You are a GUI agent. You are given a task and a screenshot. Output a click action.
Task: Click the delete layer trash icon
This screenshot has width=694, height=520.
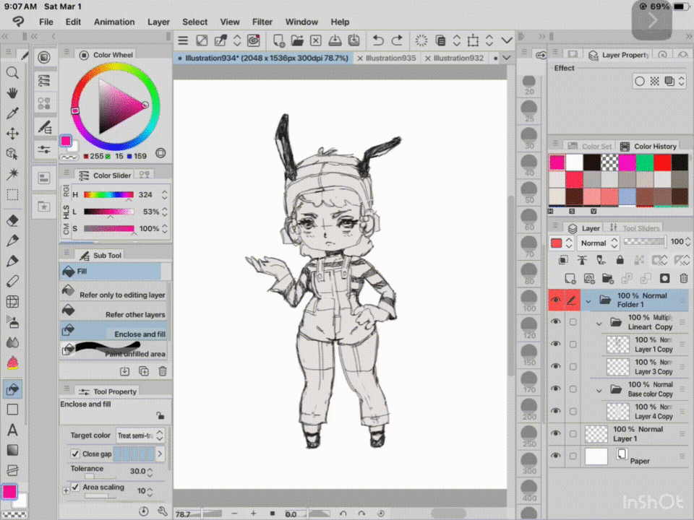[683, 278]
